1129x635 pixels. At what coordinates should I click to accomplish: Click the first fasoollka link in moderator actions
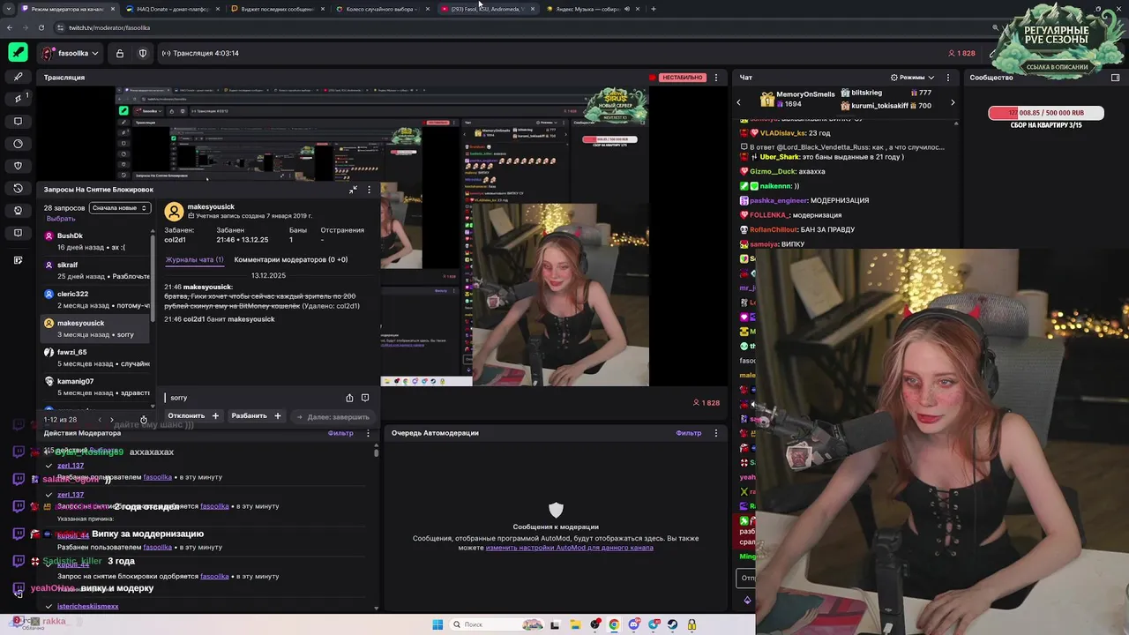tap(158, 477)
